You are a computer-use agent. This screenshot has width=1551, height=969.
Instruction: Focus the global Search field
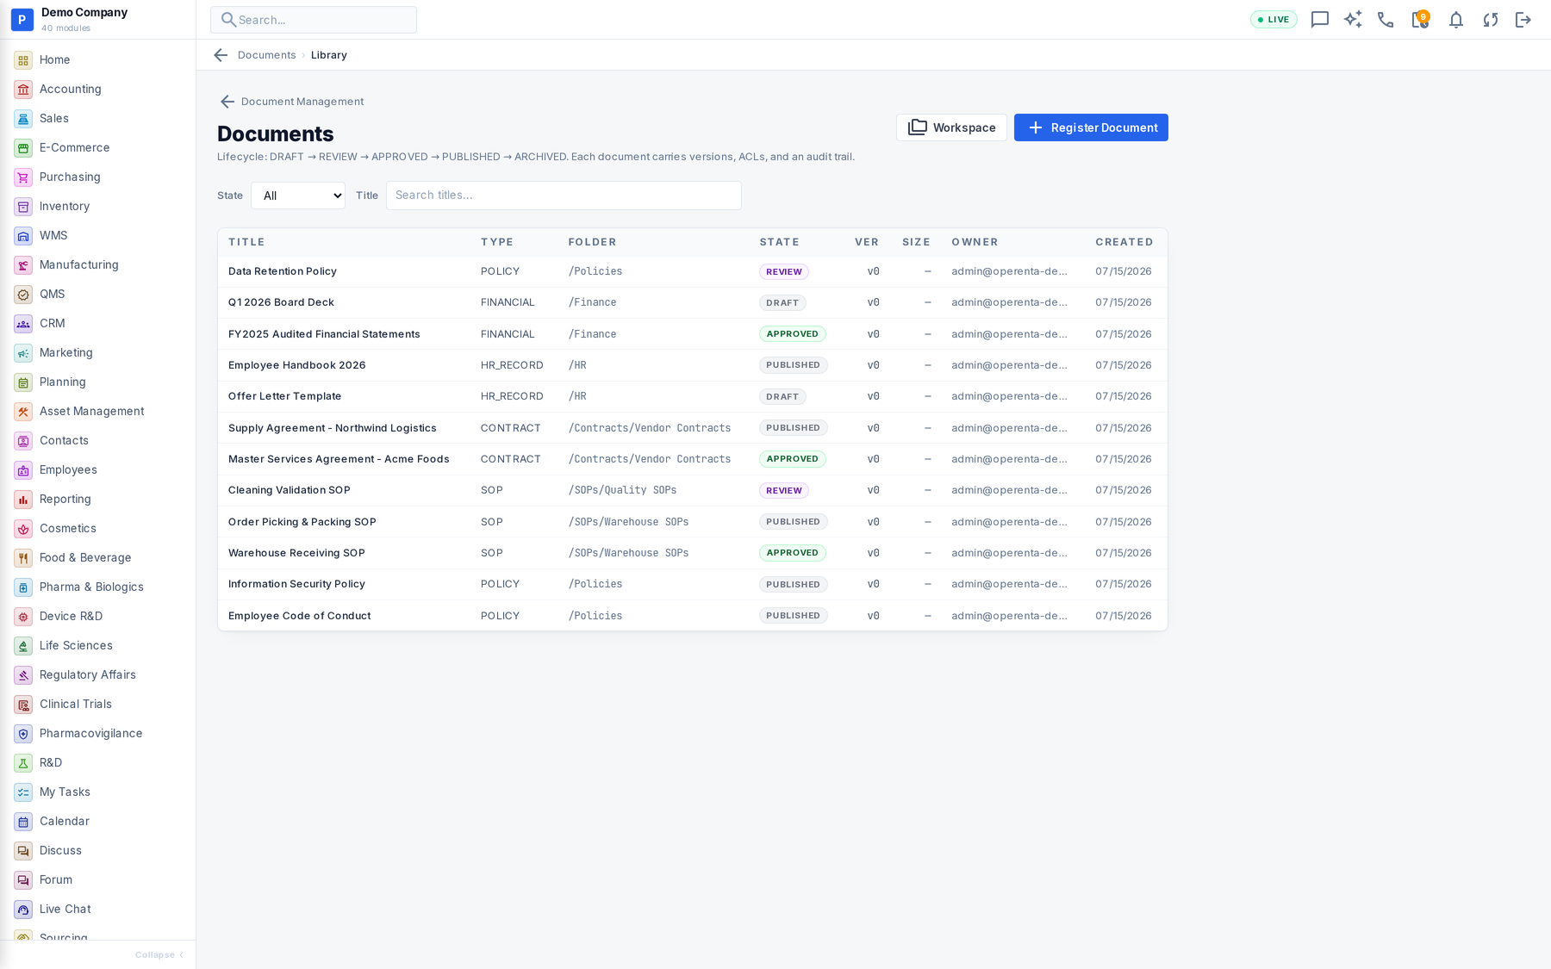pos(314,20)
